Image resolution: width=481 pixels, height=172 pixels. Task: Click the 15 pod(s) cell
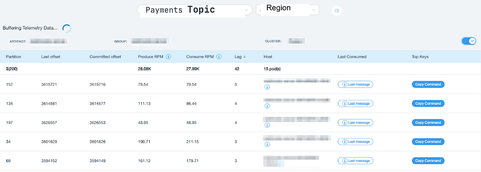click(272, 69)
